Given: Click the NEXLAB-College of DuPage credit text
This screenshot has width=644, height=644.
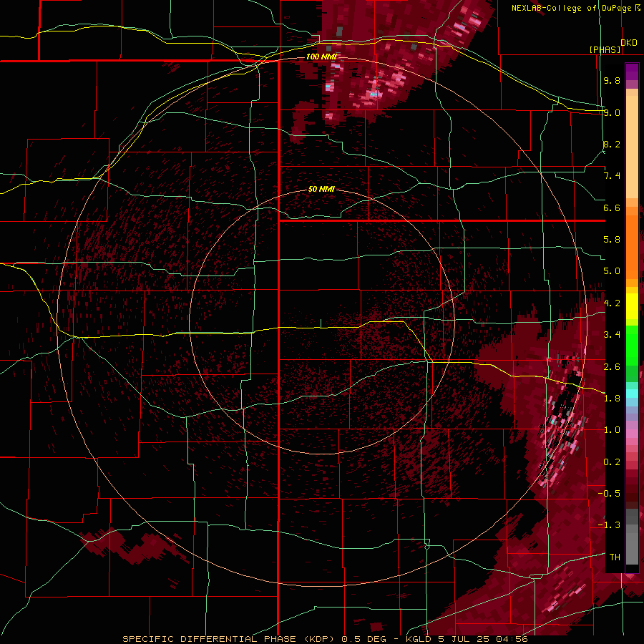Looking at the screenshot, I should pyautogui.click(x=572, y=8).
